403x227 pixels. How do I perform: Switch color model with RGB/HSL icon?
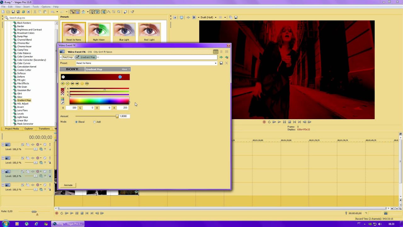pyautogui.click(x=63, y=99)
